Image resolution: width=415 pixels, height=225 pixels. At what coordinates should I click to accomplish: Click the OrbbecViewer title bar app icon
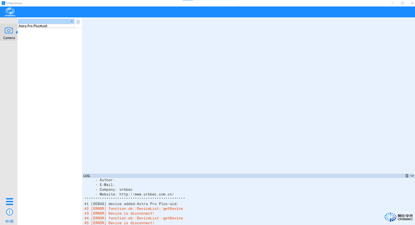(3, 3)
